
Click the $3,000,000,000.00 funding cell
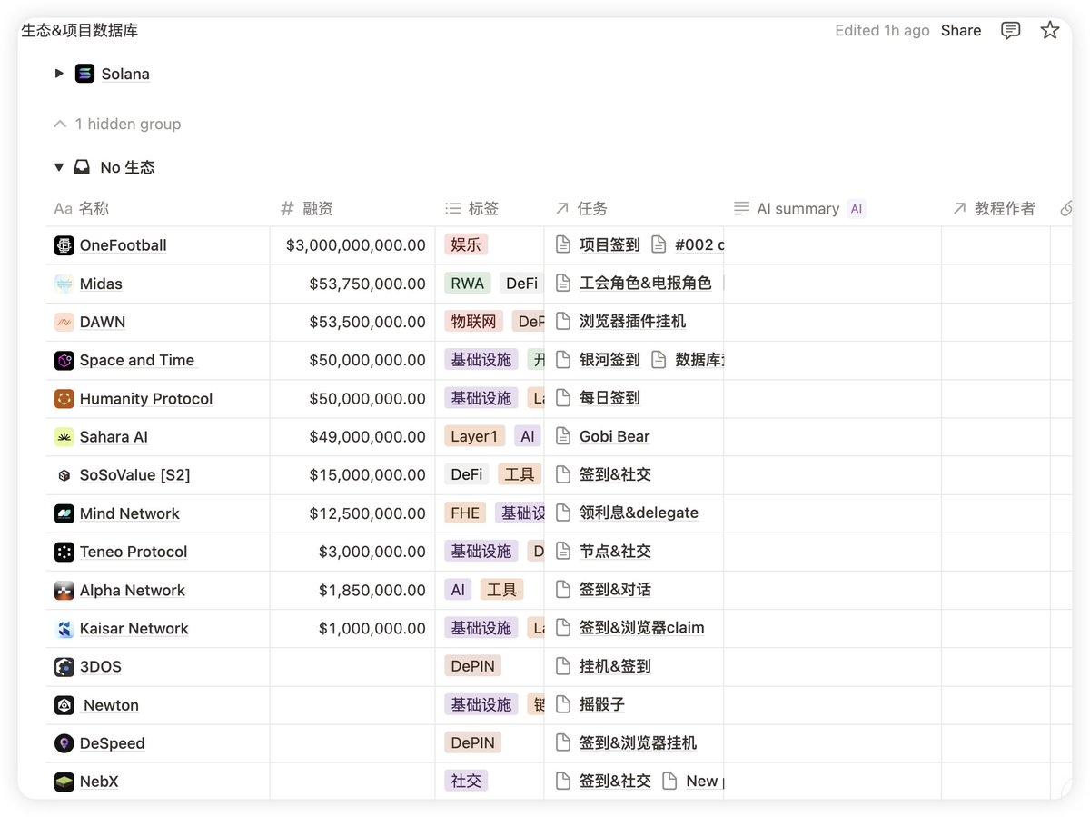click(352, 245)
